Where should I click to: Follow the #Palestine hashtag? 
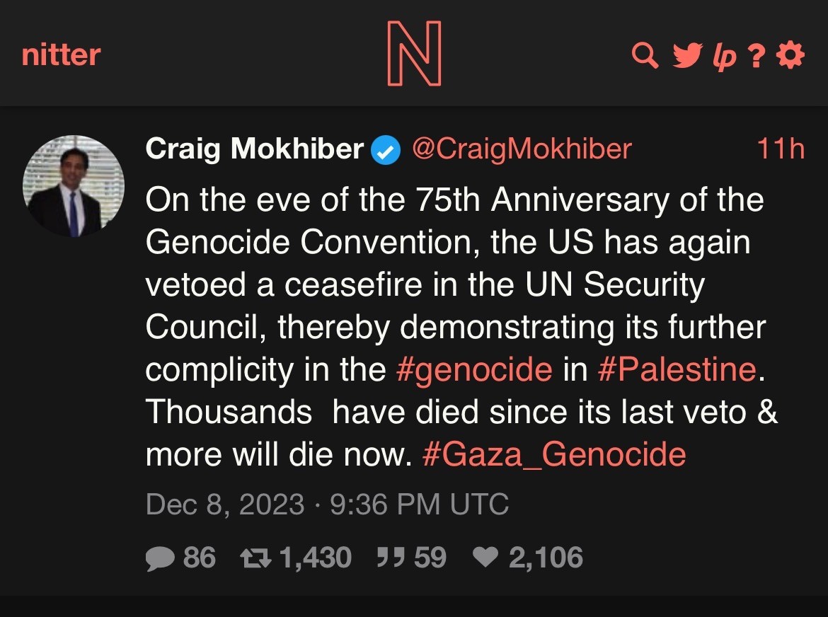[677, 370]
